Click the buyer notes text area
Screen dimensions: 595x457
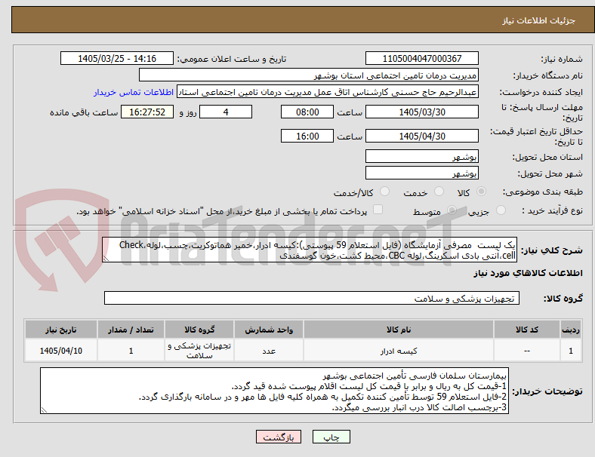[x=274, y=391]
